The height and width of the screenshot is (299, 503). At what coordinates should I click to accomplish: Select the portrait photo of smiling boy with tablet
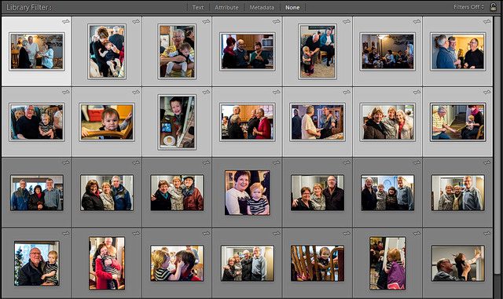(x=177, y=122)
